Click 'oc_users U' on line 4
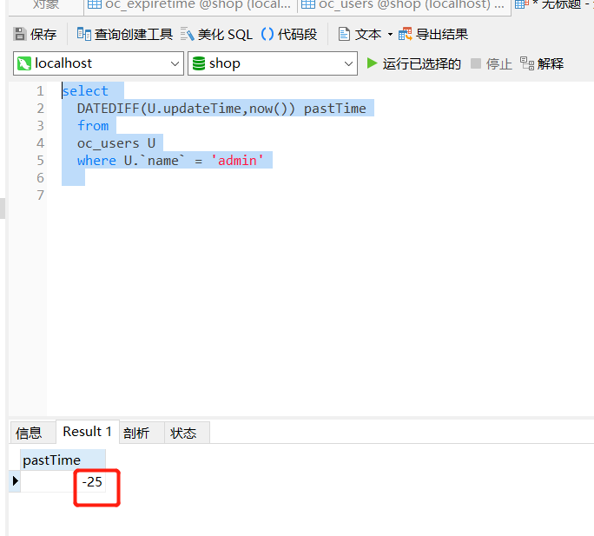The image size is (594, 536). (116, 143)
